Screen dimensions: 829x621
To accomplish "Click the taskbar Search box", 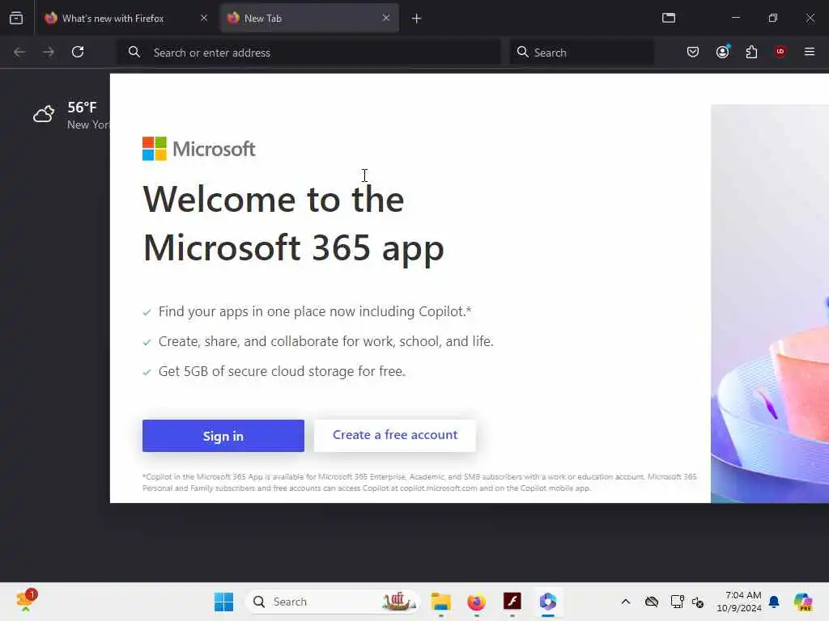I will click(333, 602).
